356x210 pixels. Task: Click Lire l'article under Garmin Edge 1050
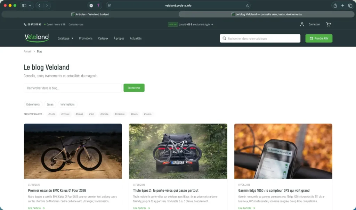[x=246, y=208]
